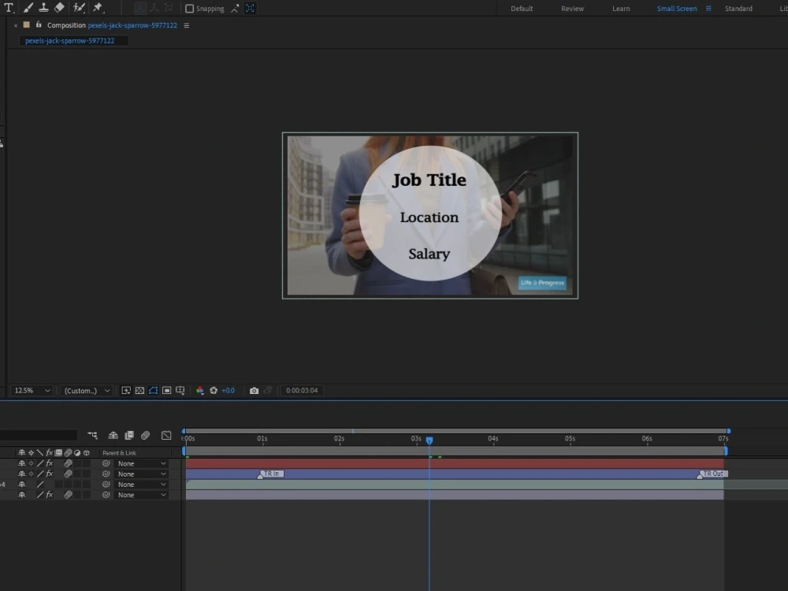The width and height of the screenshot is (788, 591).
Task: Click the parent pick whip of the fourth layer
Action: tap(106, 495)
